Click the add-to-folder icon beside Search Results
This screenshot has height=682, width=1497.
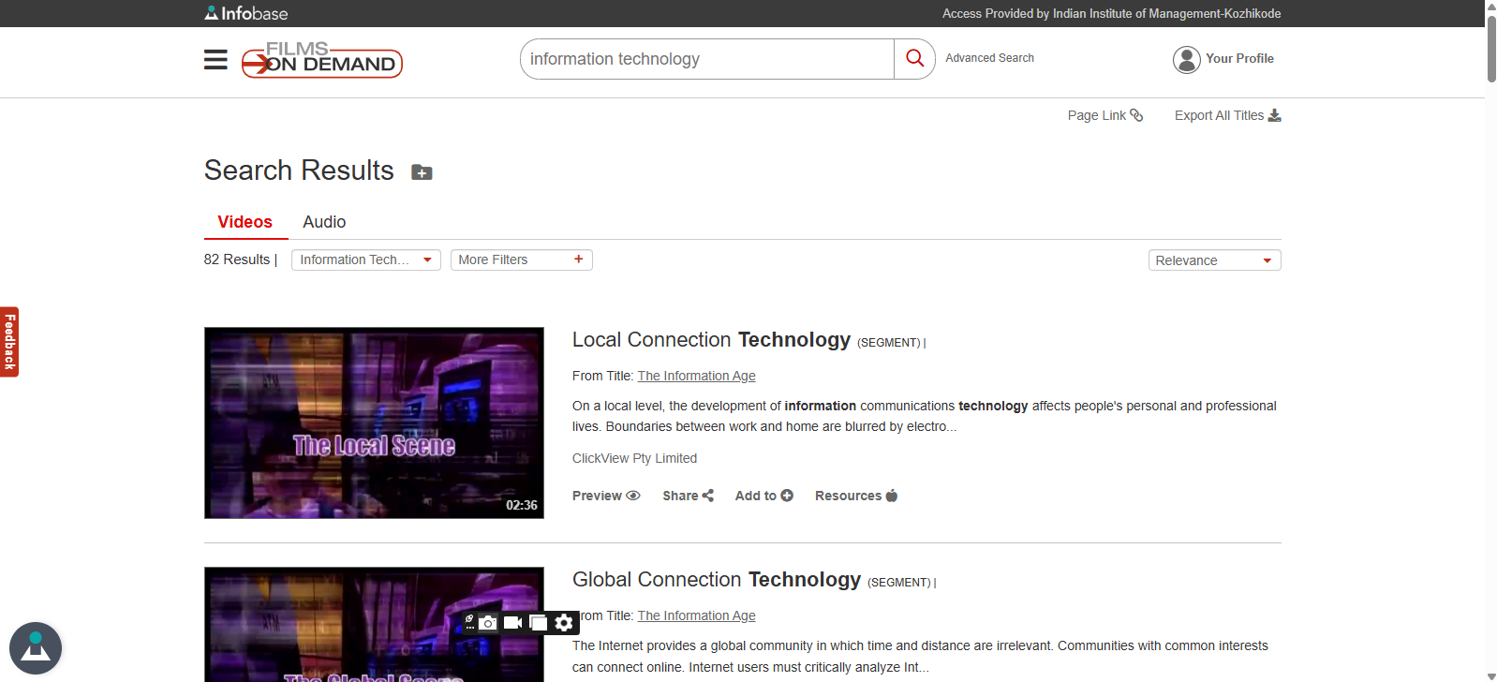(x=422, y=172)
